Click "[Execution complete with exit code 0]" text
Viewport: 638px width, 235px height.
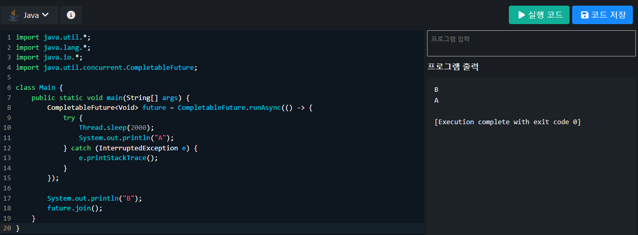click(x=507, y=122)
